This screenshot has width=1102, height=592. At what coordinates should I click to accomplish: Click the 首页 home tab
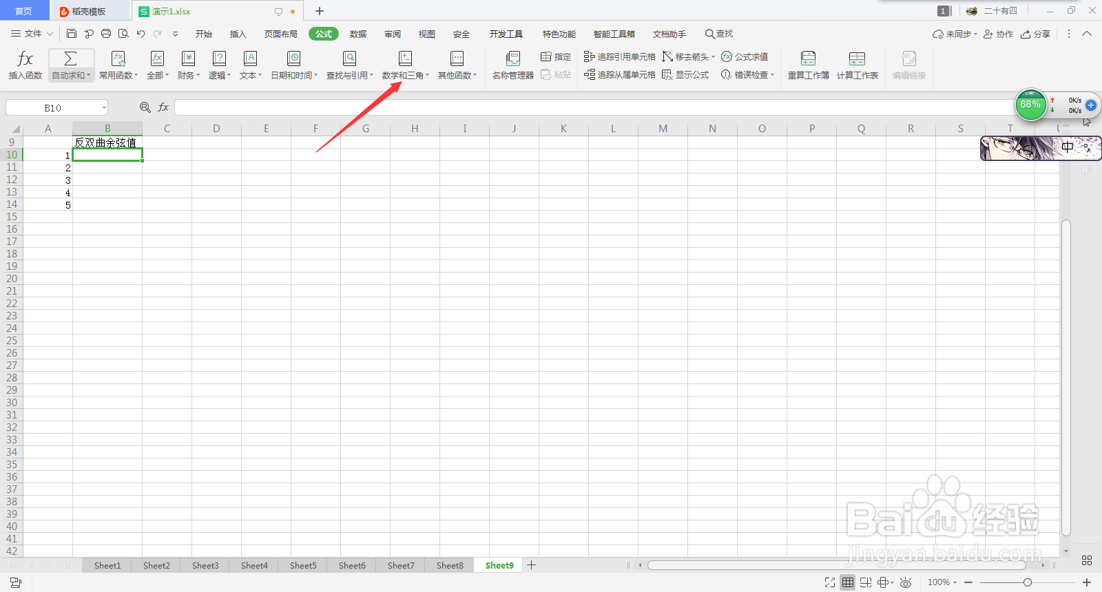click(24, 11)
